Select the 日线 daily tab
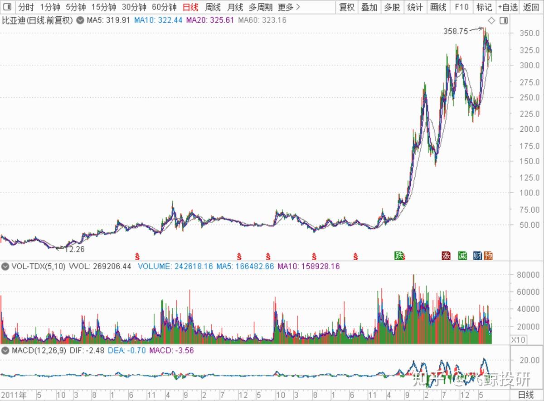This screenshot has height=401, width=544. click(x=190, y=7)
